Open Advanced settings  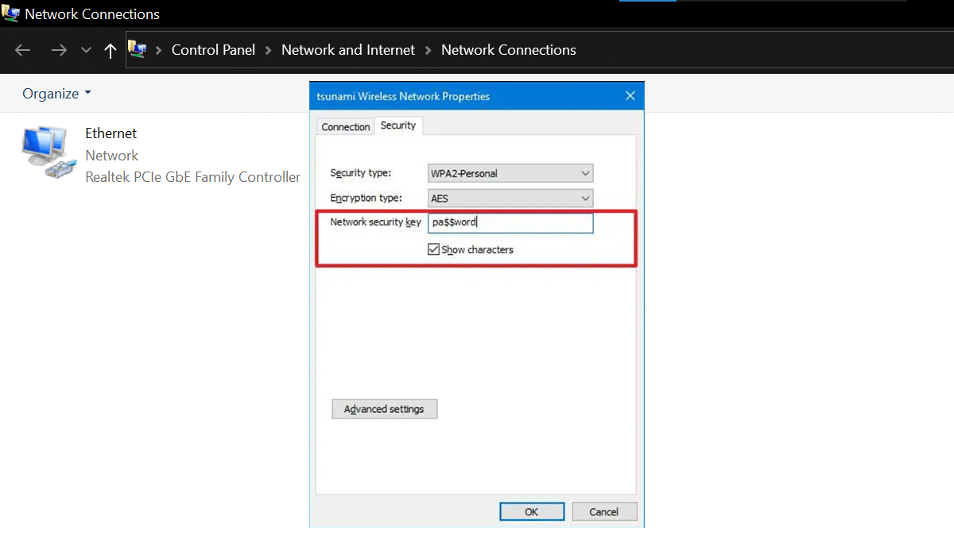click(x=384, y=409)
